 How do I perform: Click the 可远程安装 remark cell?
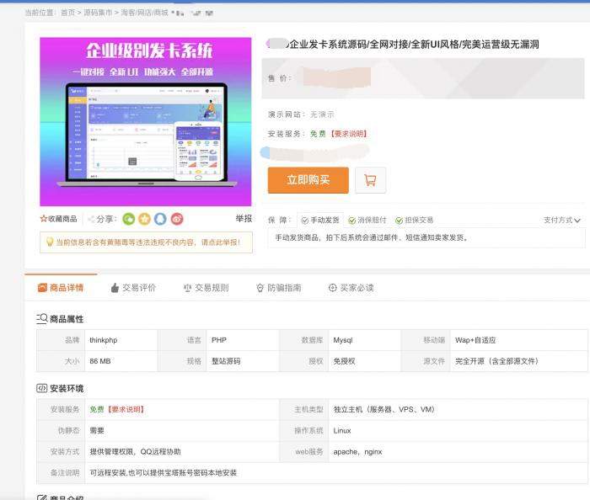pyautogui.click(x=336, y=472)
